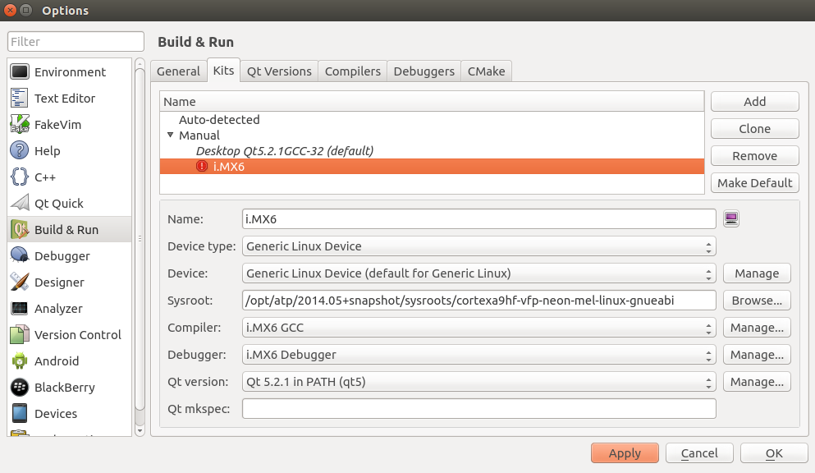Viewport: 815px width, 473px height.
Task: Click the Make Default button
Action: pos(755,182)
